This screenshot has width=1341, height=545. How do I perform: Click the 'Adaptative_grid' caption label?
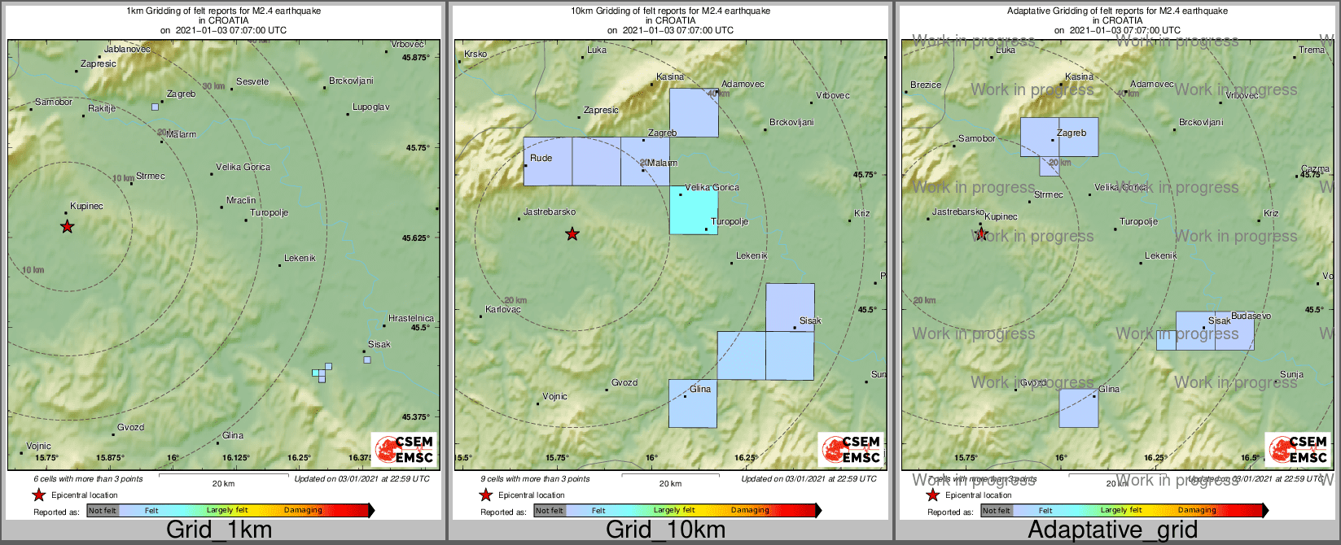[x=1113, y=530]
